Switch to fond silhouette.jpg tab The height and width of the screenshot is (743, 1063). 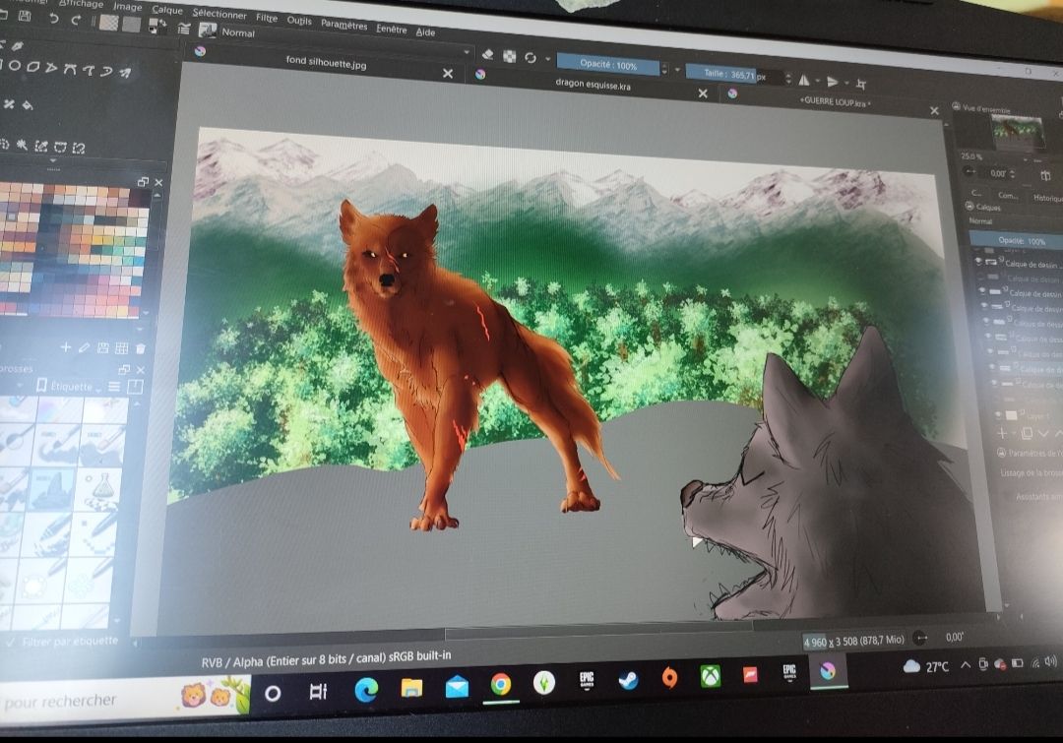(x=326, y=62)
